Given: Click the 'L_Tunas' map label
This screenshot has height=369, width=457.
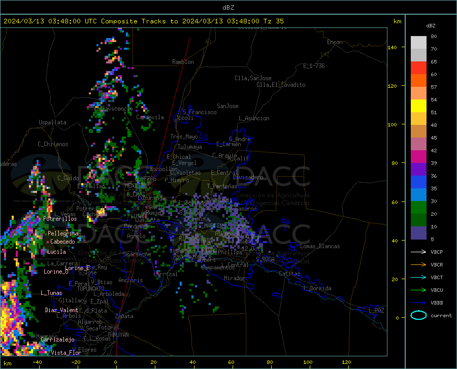Looking at the screenshot, I should (51, 293).
